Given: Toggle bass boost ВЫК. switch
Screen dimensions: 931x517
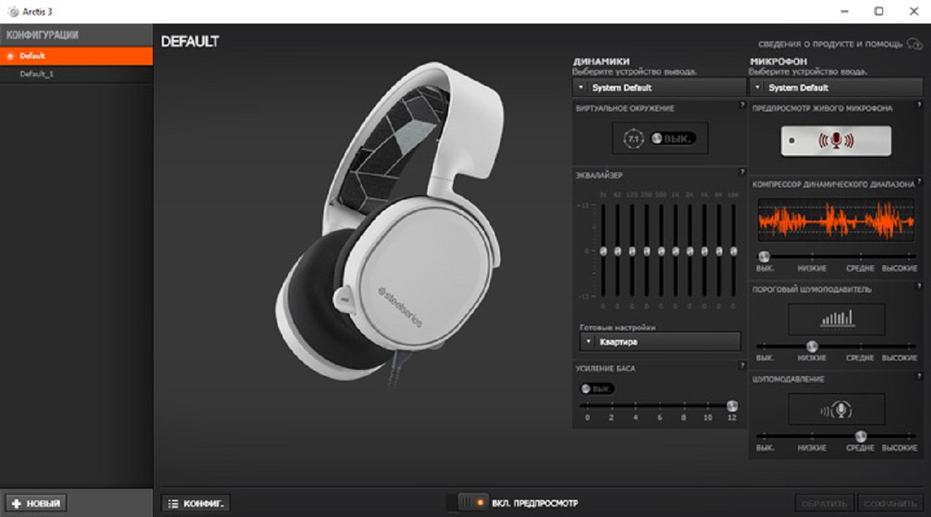Looking at the screenshot, I should [x=597, y=388].
